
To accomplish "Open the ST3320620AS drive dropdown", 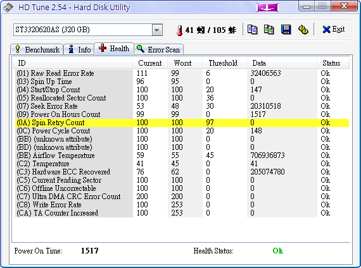I will click(157, 30).
